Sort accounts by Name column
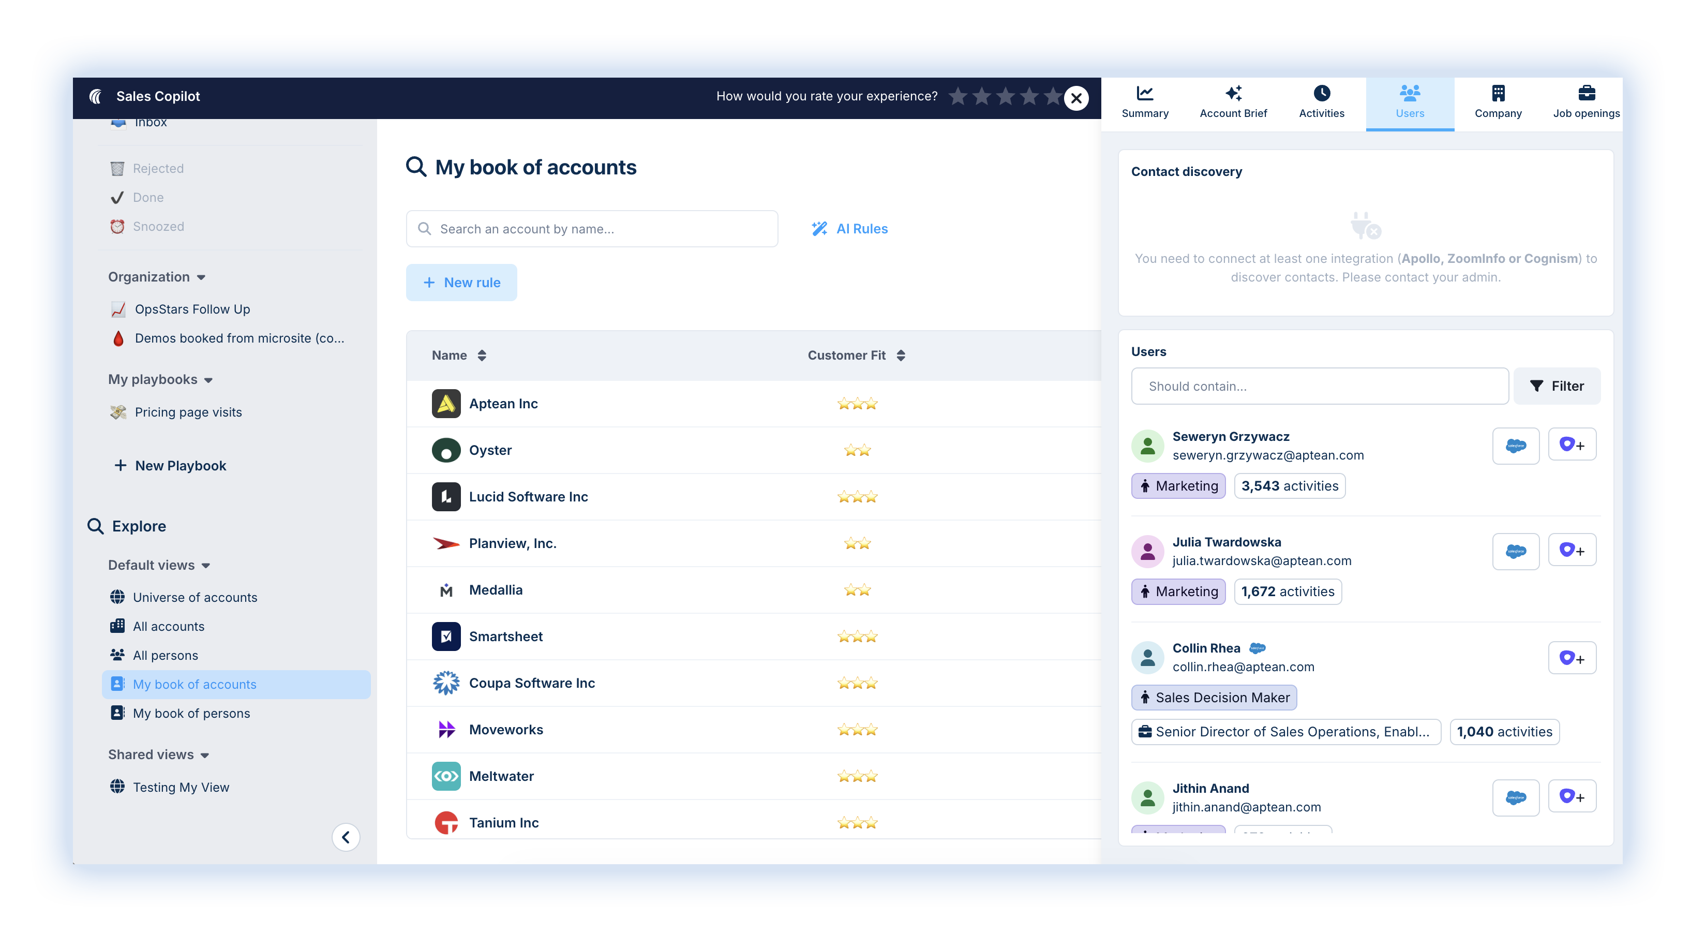 pos(482,356)
